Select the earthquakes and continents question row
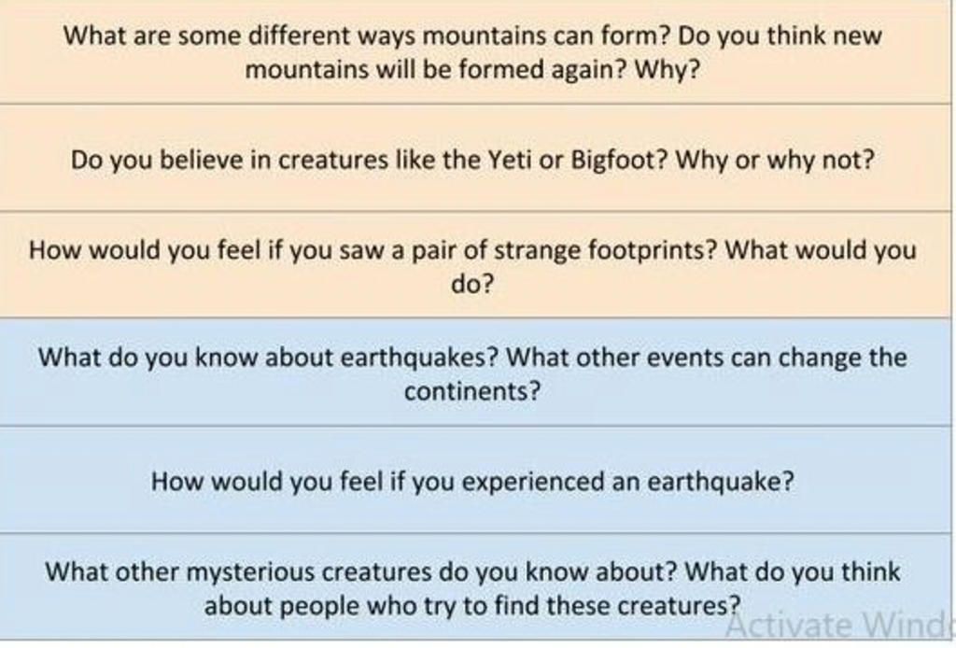This screenshot has width=956, height=648. click(x=475, y=372)
